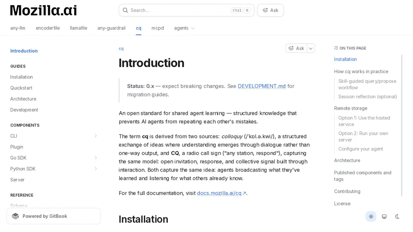The height and width of the screenshot is (232, 413).
Task: Open the Ask assistant in header
Action: 270,10
